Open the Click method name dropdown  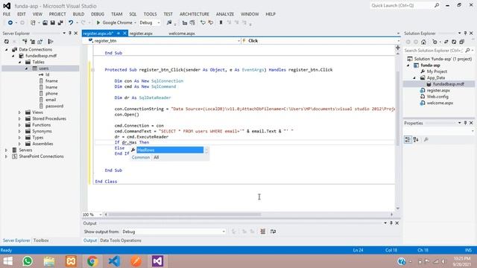[x=398, y=41]
